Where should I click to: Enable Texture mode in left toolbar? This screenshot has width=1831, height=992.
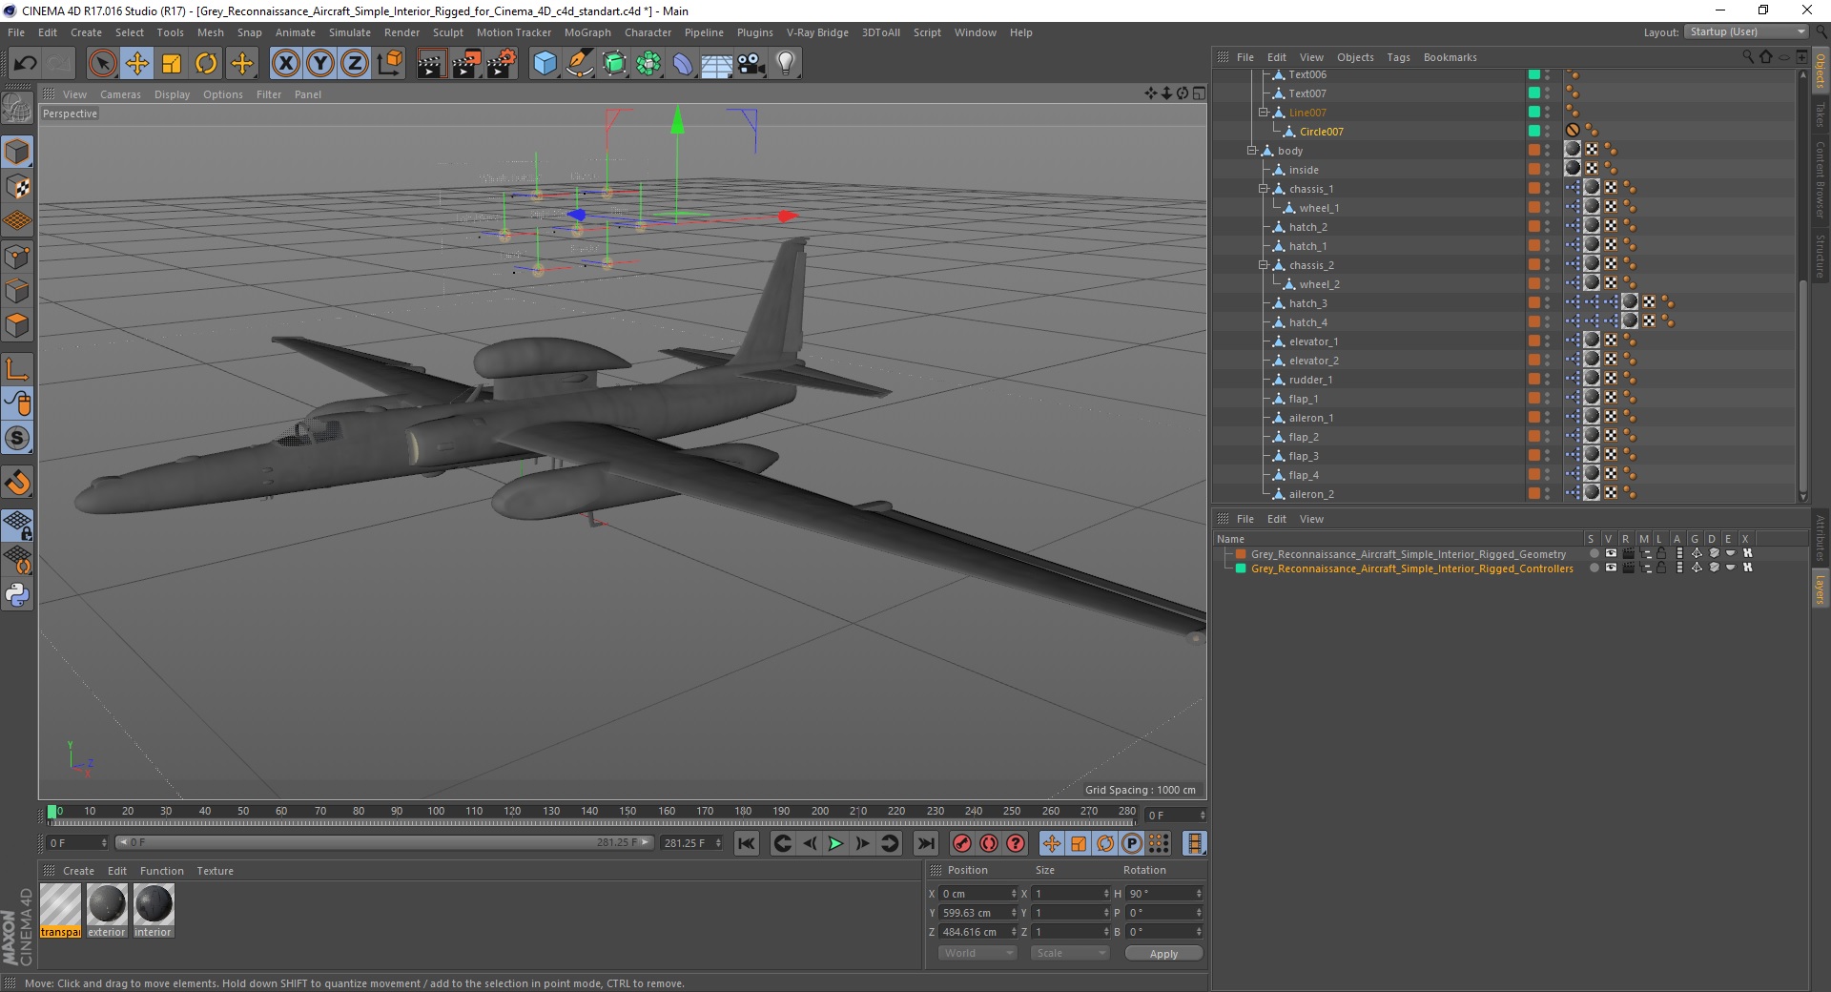pyautogui.click(x=17, y=187)
